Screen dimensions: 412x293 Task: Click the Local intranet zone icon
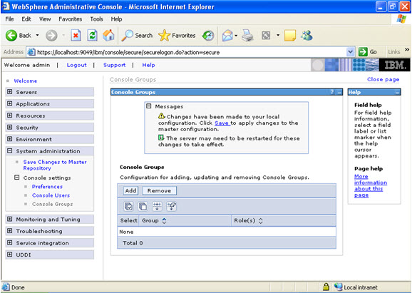338,287
